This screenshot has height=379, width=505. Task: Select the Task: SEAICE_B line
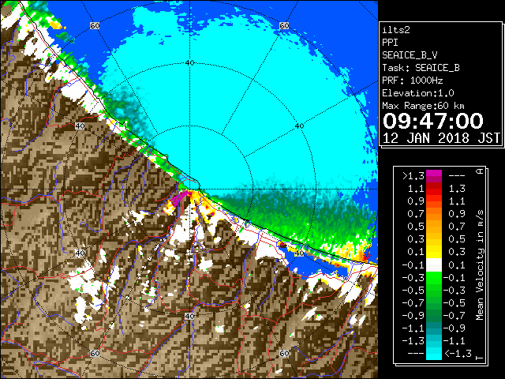(x=421, y=68)
